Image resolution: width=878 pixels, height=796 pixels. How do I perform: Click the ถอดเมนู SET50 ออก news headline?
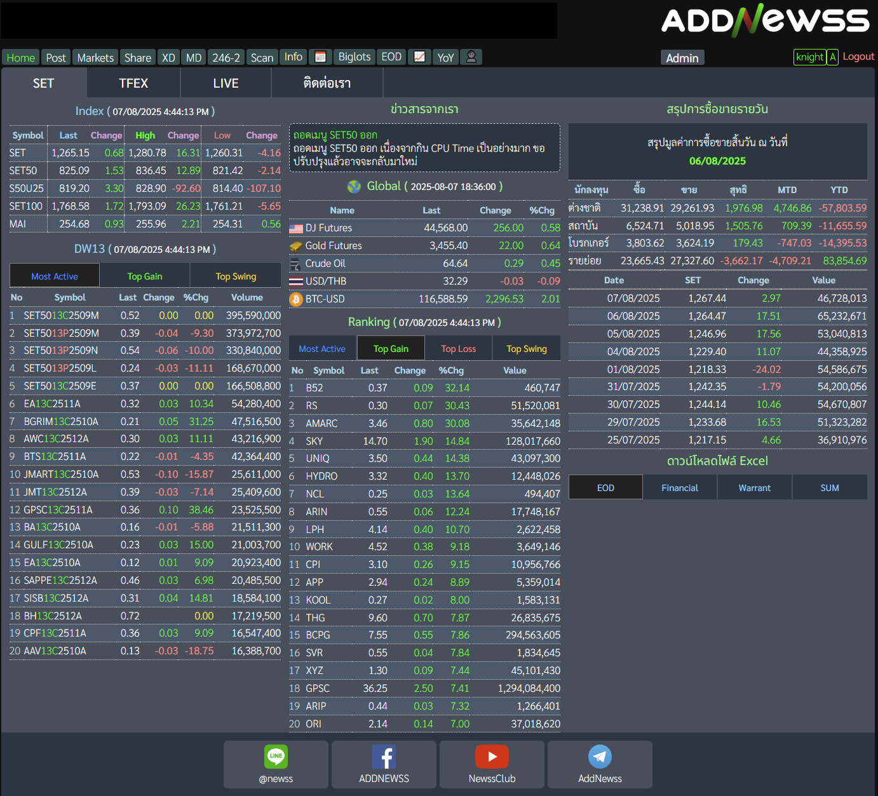[x=335, y=135]
